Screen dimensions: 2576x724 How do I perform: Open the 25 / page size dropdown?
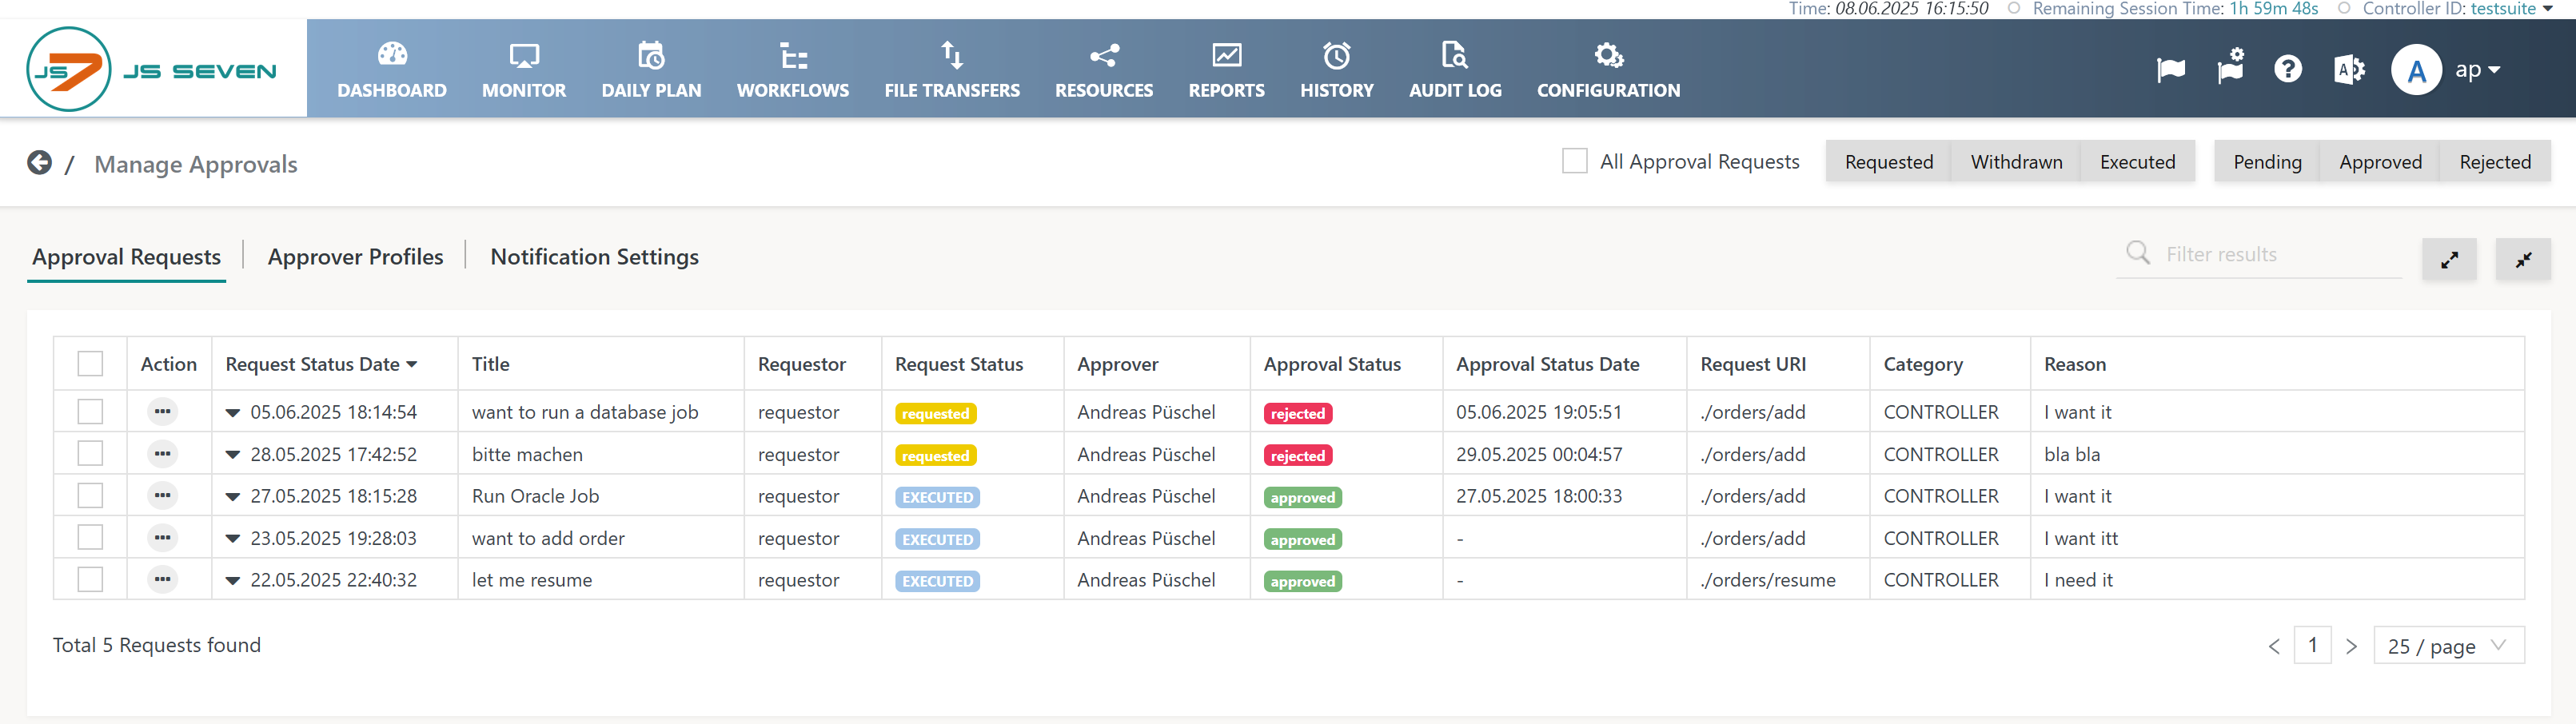pyautogui.click(x=2447, y=646)
